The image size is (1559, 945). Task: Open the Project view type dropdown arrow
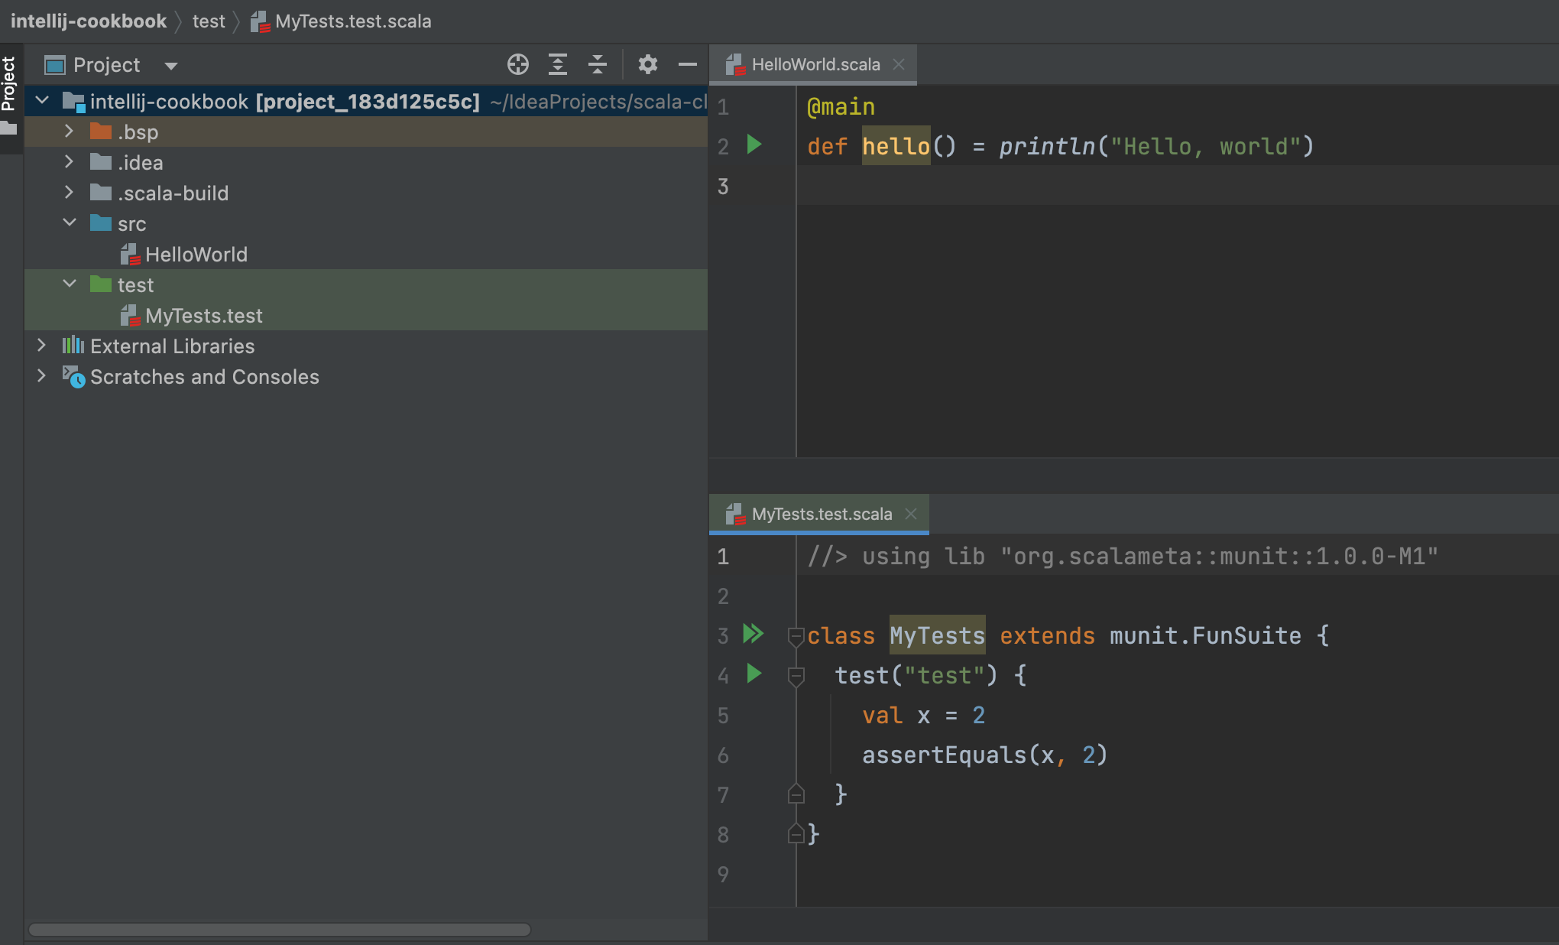[171, 66]
